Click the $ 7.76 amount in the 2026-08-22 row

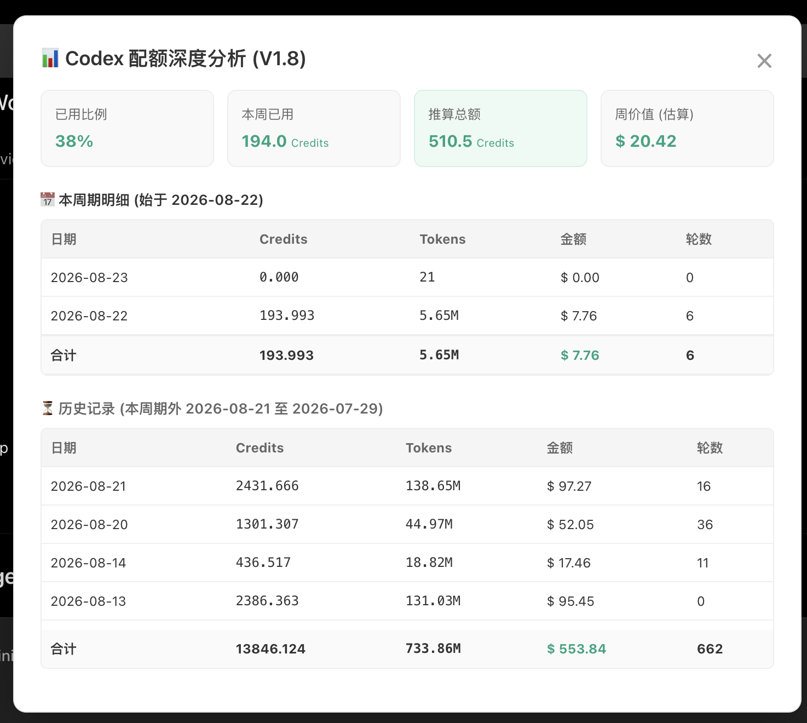pyautogui.click(x=579, y=316)
